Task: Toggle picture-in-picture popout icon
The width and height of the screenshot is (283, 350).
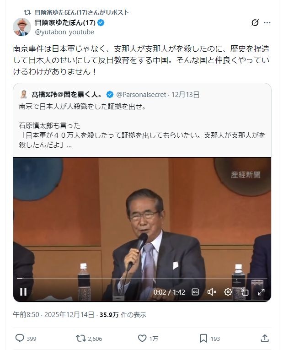Action: tap(245, 292)
